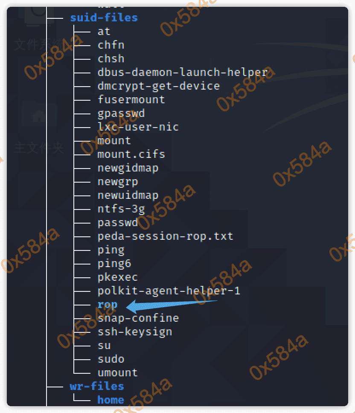Click the peda-session-rop.txt file
Screen dimensions: 355x413
coord(165,236)
